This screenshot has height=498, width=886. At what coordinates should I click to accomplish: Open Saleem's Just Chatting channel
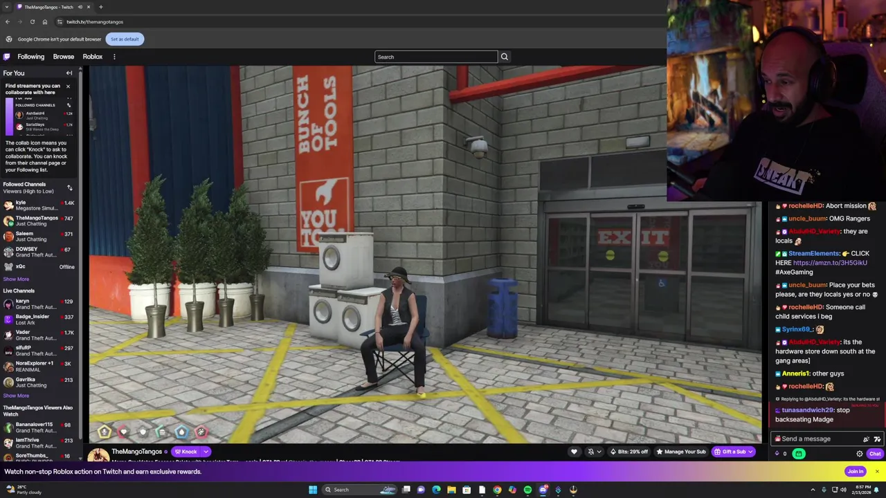[x=39, y=237]
